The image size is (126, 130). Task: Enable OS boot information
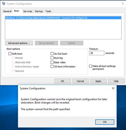[x=52, y=66]
